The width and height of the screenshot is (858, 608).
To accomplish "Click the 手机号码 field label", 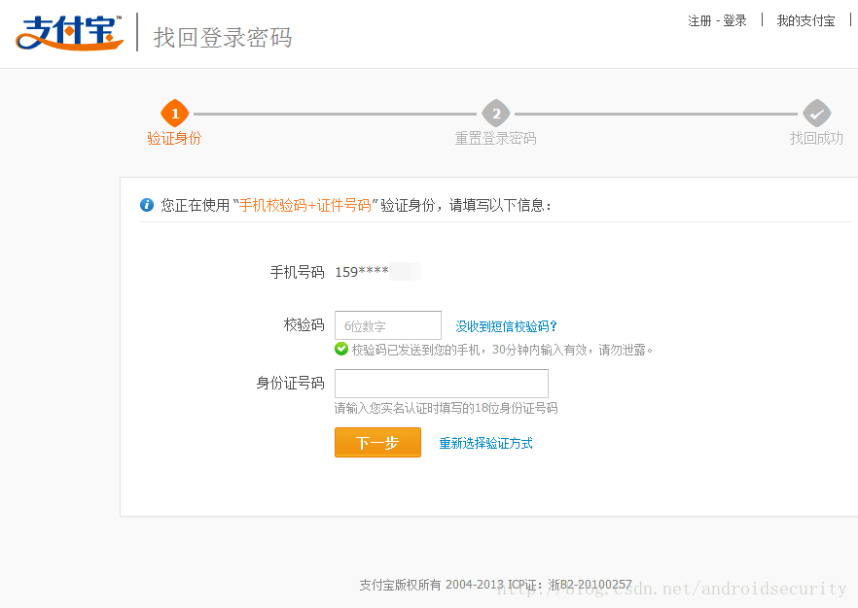I will 297,272.
